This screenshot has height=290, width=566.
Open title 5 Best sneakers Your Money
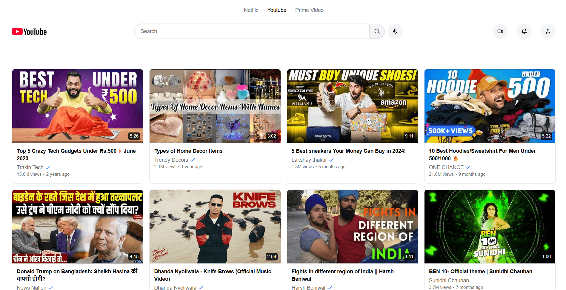pos(349,151)
